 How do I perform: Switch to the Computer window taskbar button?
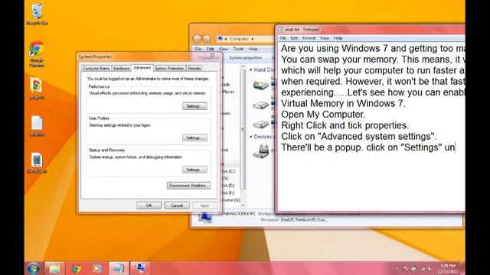(x=139, y=268)
